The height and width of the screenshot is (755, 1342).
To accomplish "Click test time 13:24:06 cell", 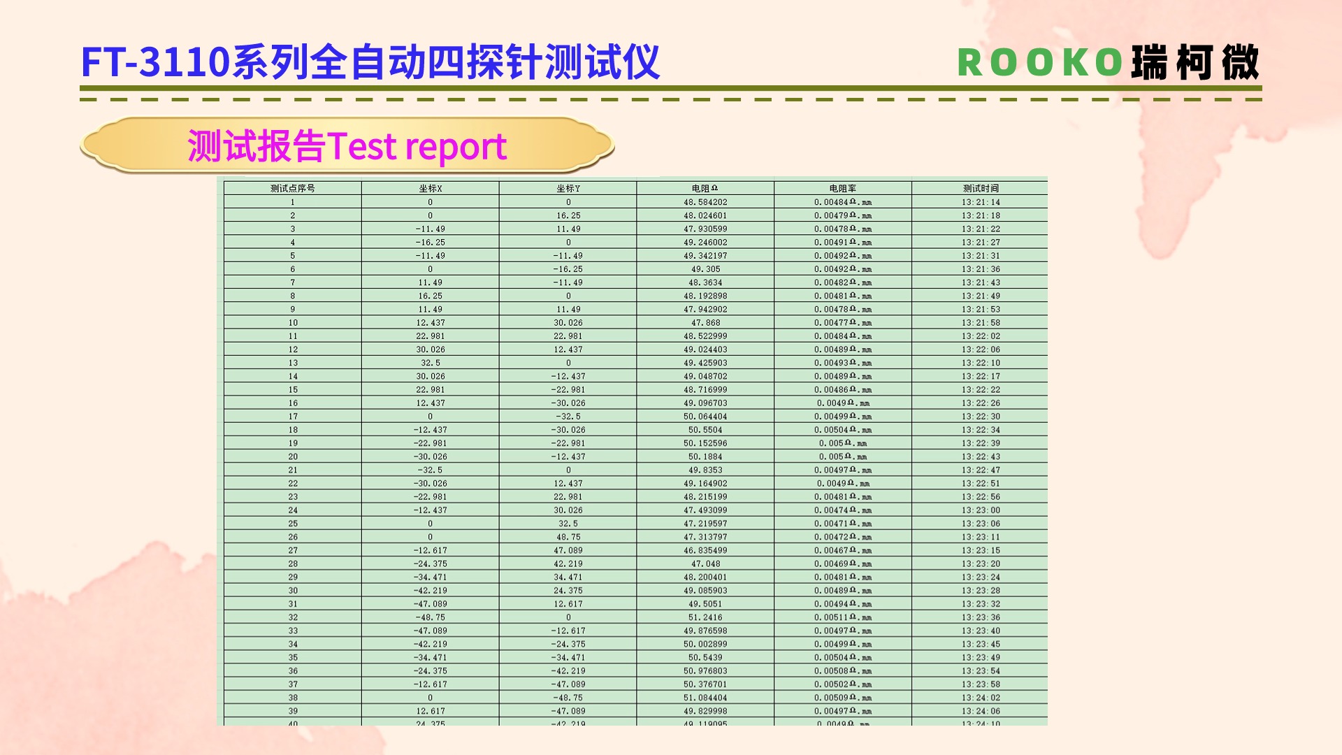I will [x=981, y=711].
